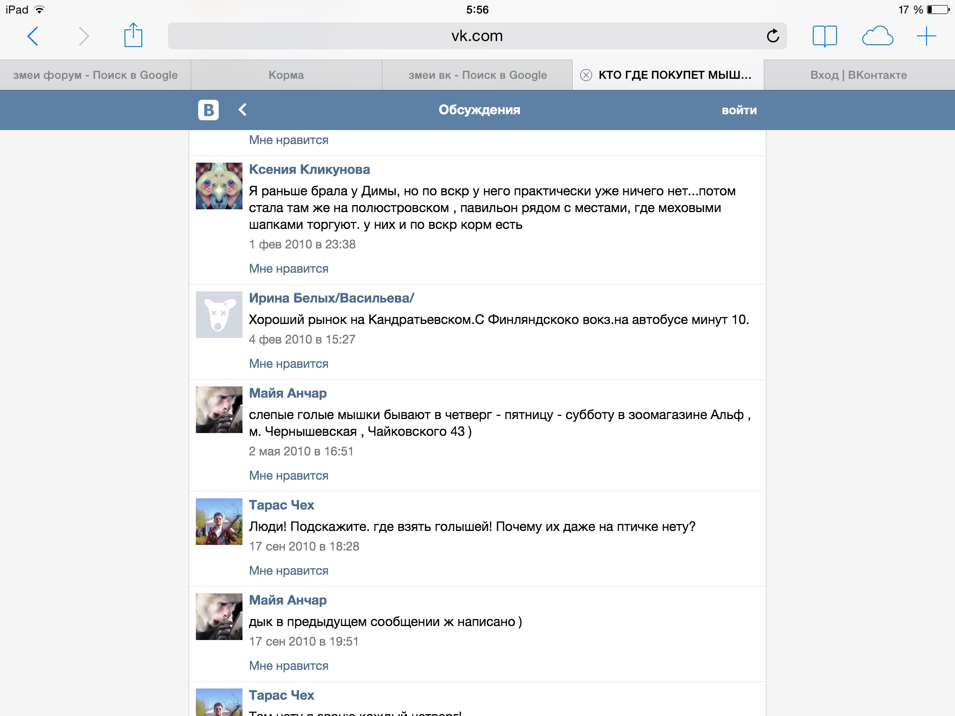Add a new tab with plus

pyautogui.click(x=926, y=36)
